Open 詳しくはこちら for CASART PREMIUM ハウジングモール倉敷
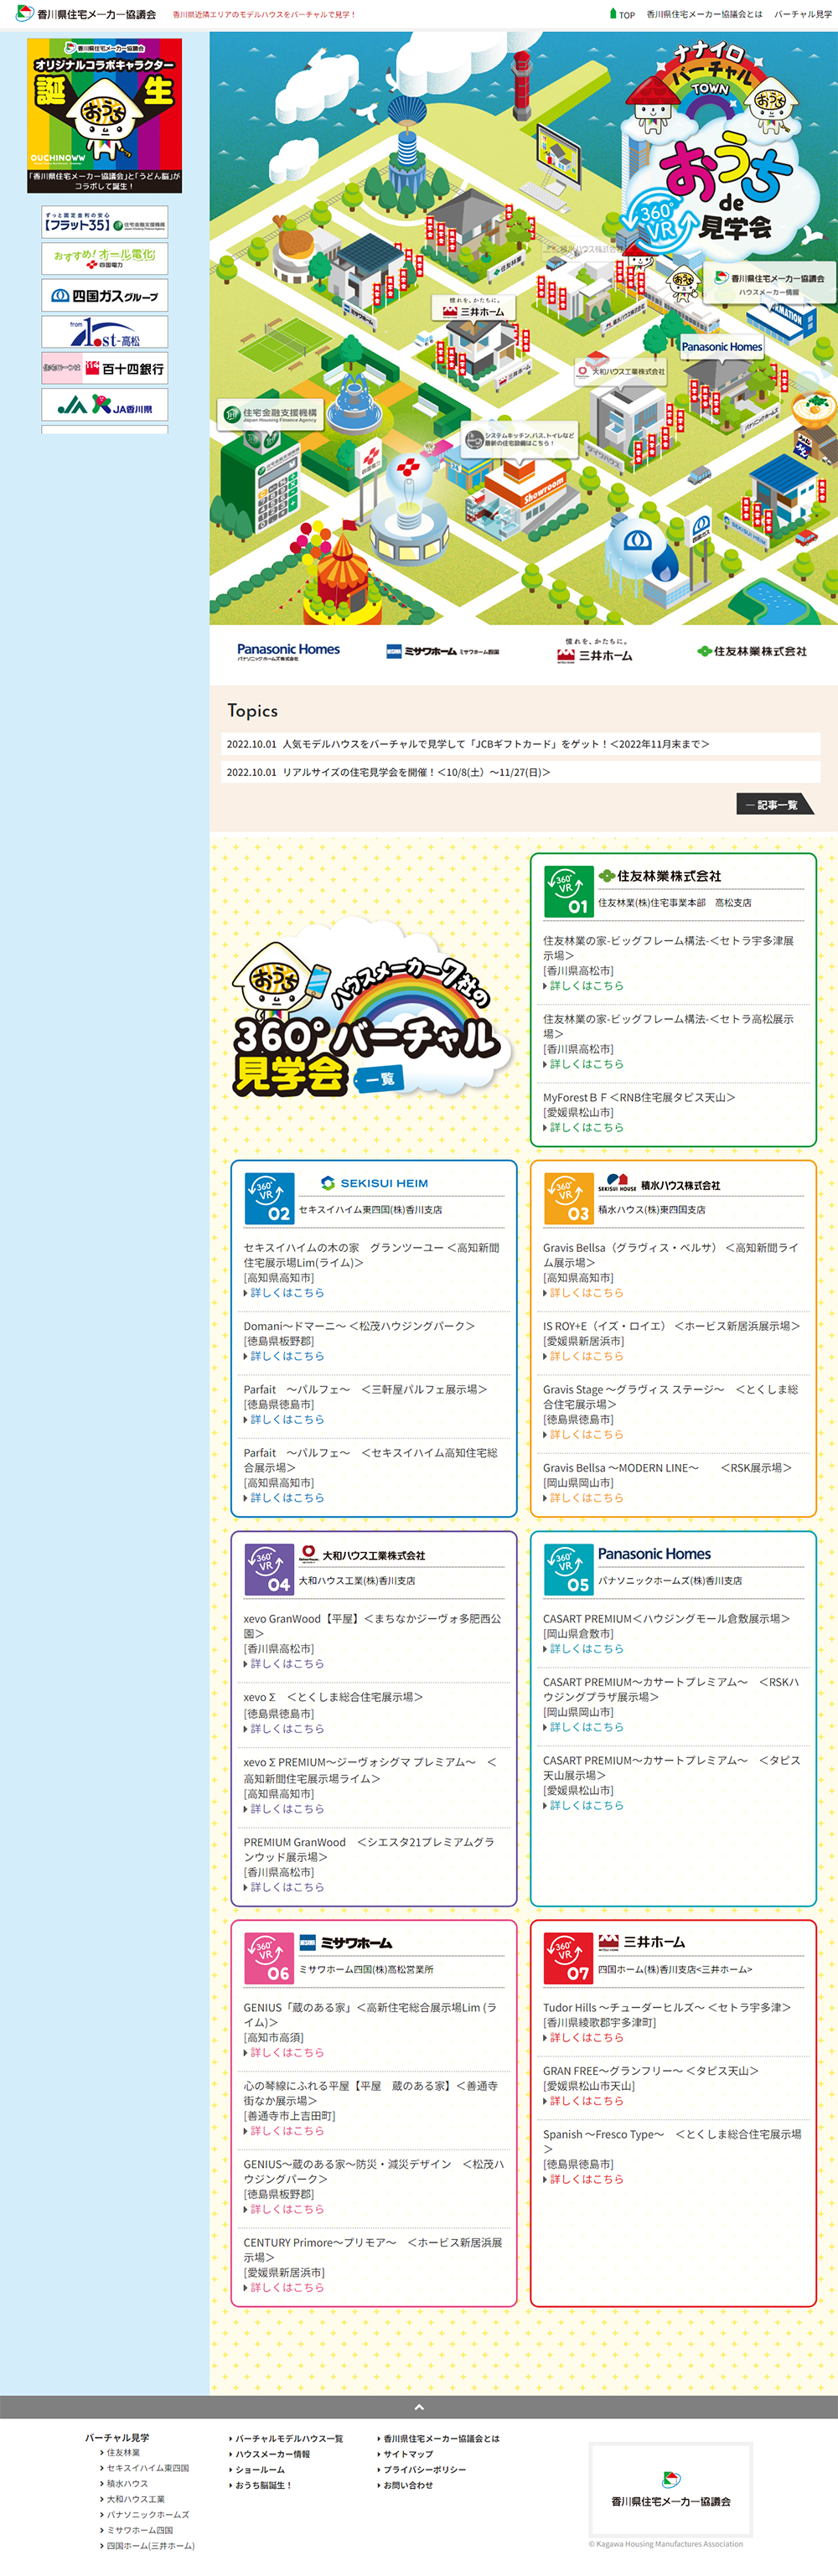 [x=586, y=1649]
